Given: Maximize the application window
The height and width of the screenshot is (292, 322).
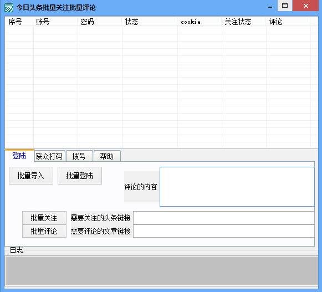Looking at the screenshot, I should click(x=285, y=6).
